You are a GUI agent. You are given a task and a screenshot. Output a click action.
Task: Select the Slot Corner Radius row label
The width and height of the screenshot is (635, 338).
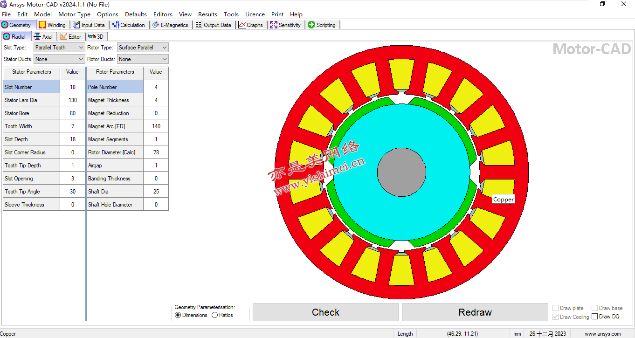[32, 152]
